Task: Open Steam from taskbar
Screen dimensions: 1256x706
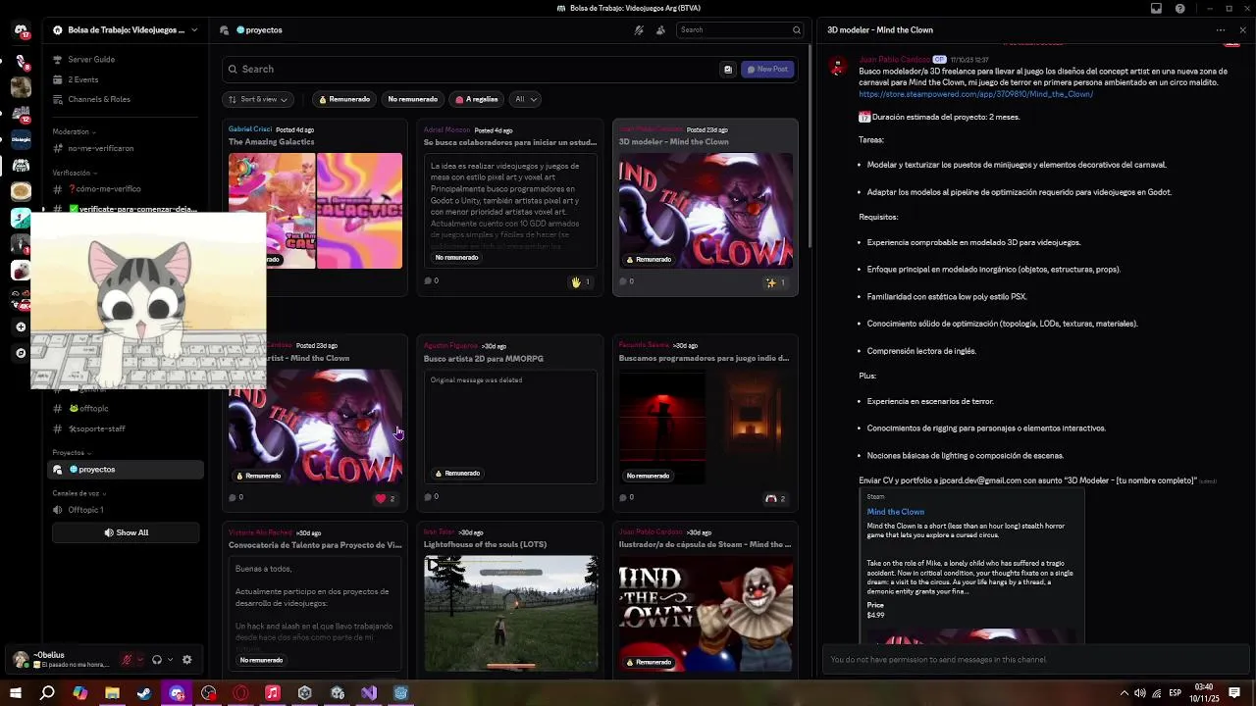Action: 144,693
